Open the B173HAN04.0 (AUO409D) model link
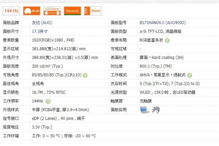The height and width of the screenshot is (146, 219). pyautogui.click(x=162, y=23)
